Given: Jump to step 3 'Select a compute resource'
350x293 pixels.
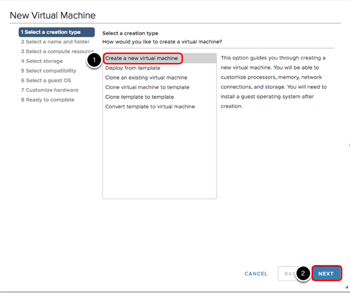Looking at the screenshot, I should [57, 51].
